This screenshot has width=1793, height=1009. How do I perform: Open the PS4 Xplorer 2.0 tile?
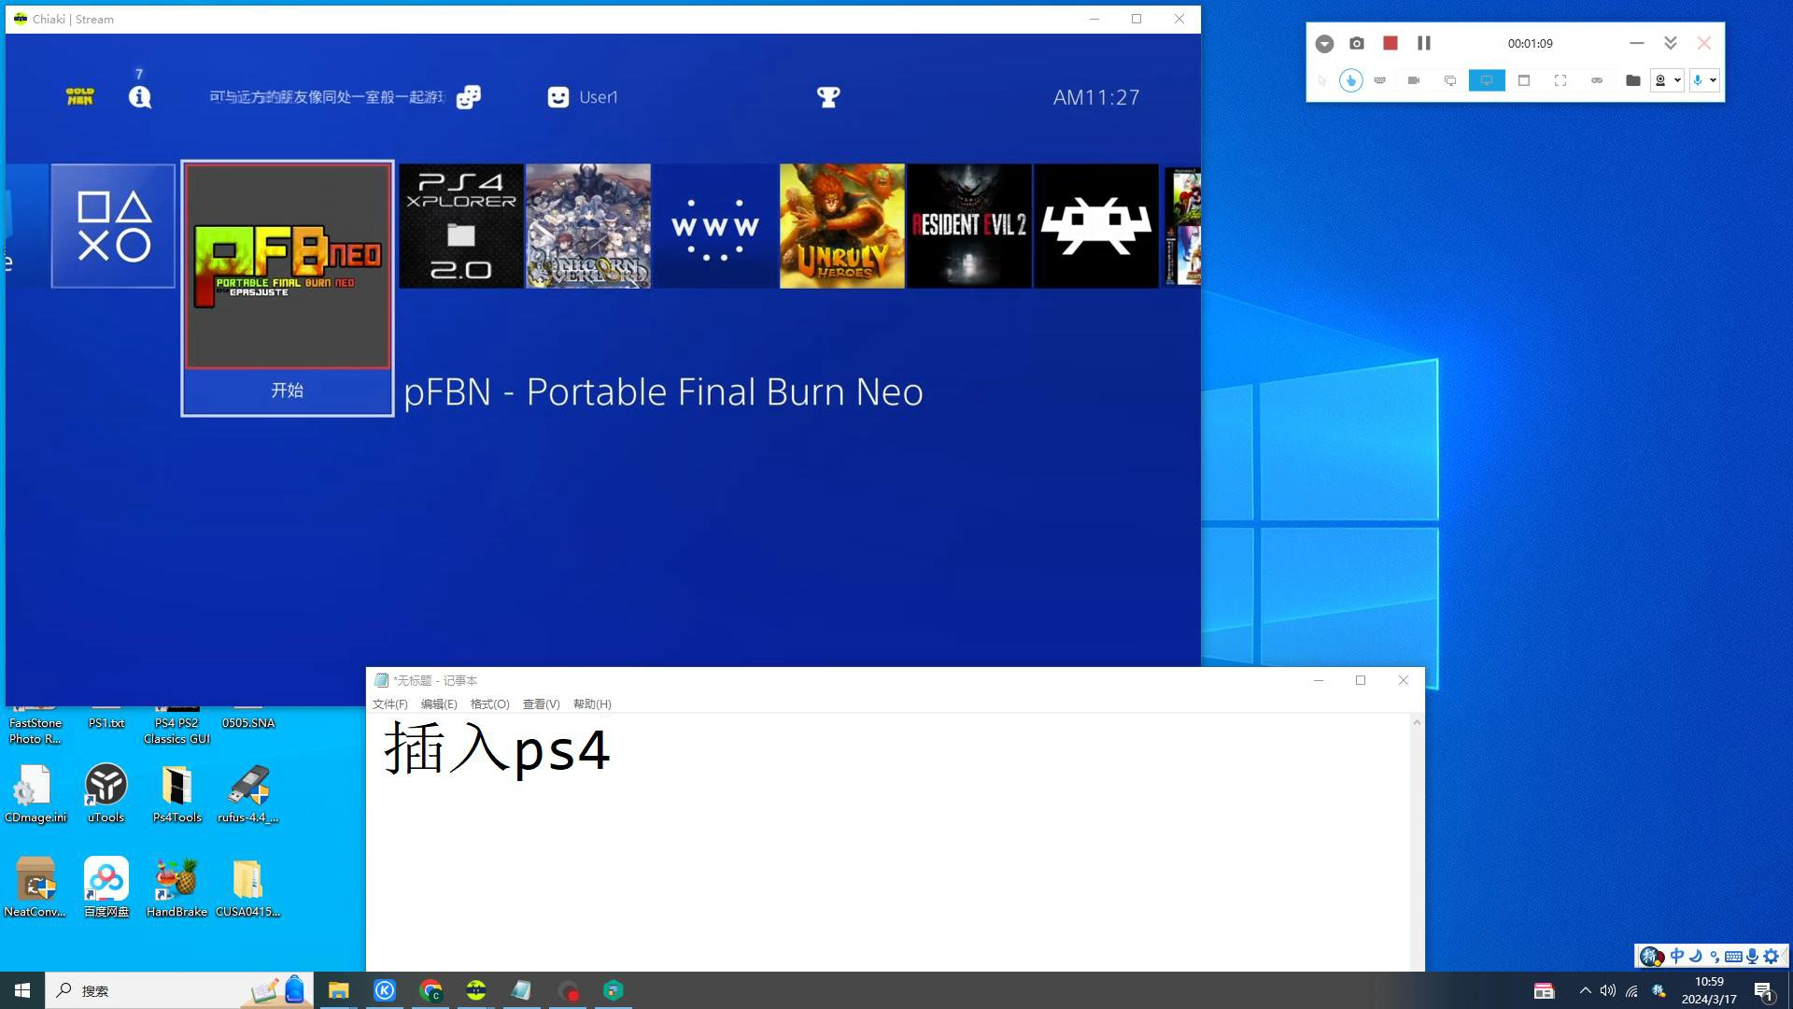pyautogui.click(x=461, y=226)
